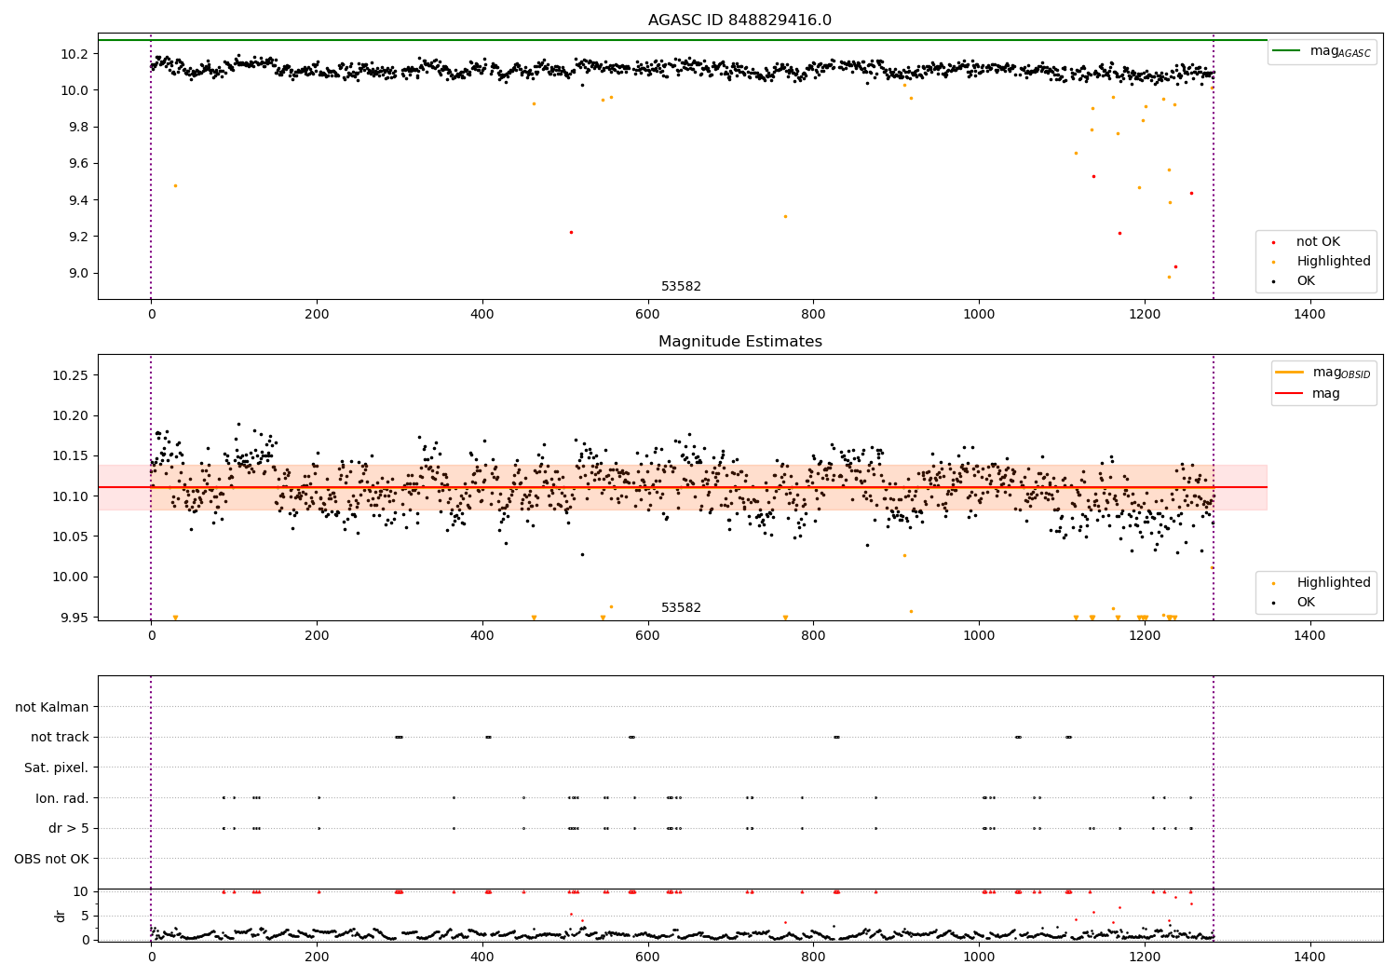
Task: Click the 'not Kalman' row label
Action: tap(52, 707)
